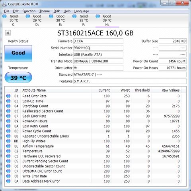Go to previous disk with left arrow
Image resolution: width=191 pixels, height=191 pixels.
tap(8, 33)
